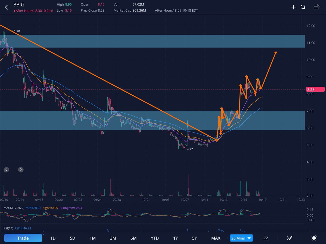
Task: Tap the MACD(12,26,9) indicator label
Action: coord(14,208)
